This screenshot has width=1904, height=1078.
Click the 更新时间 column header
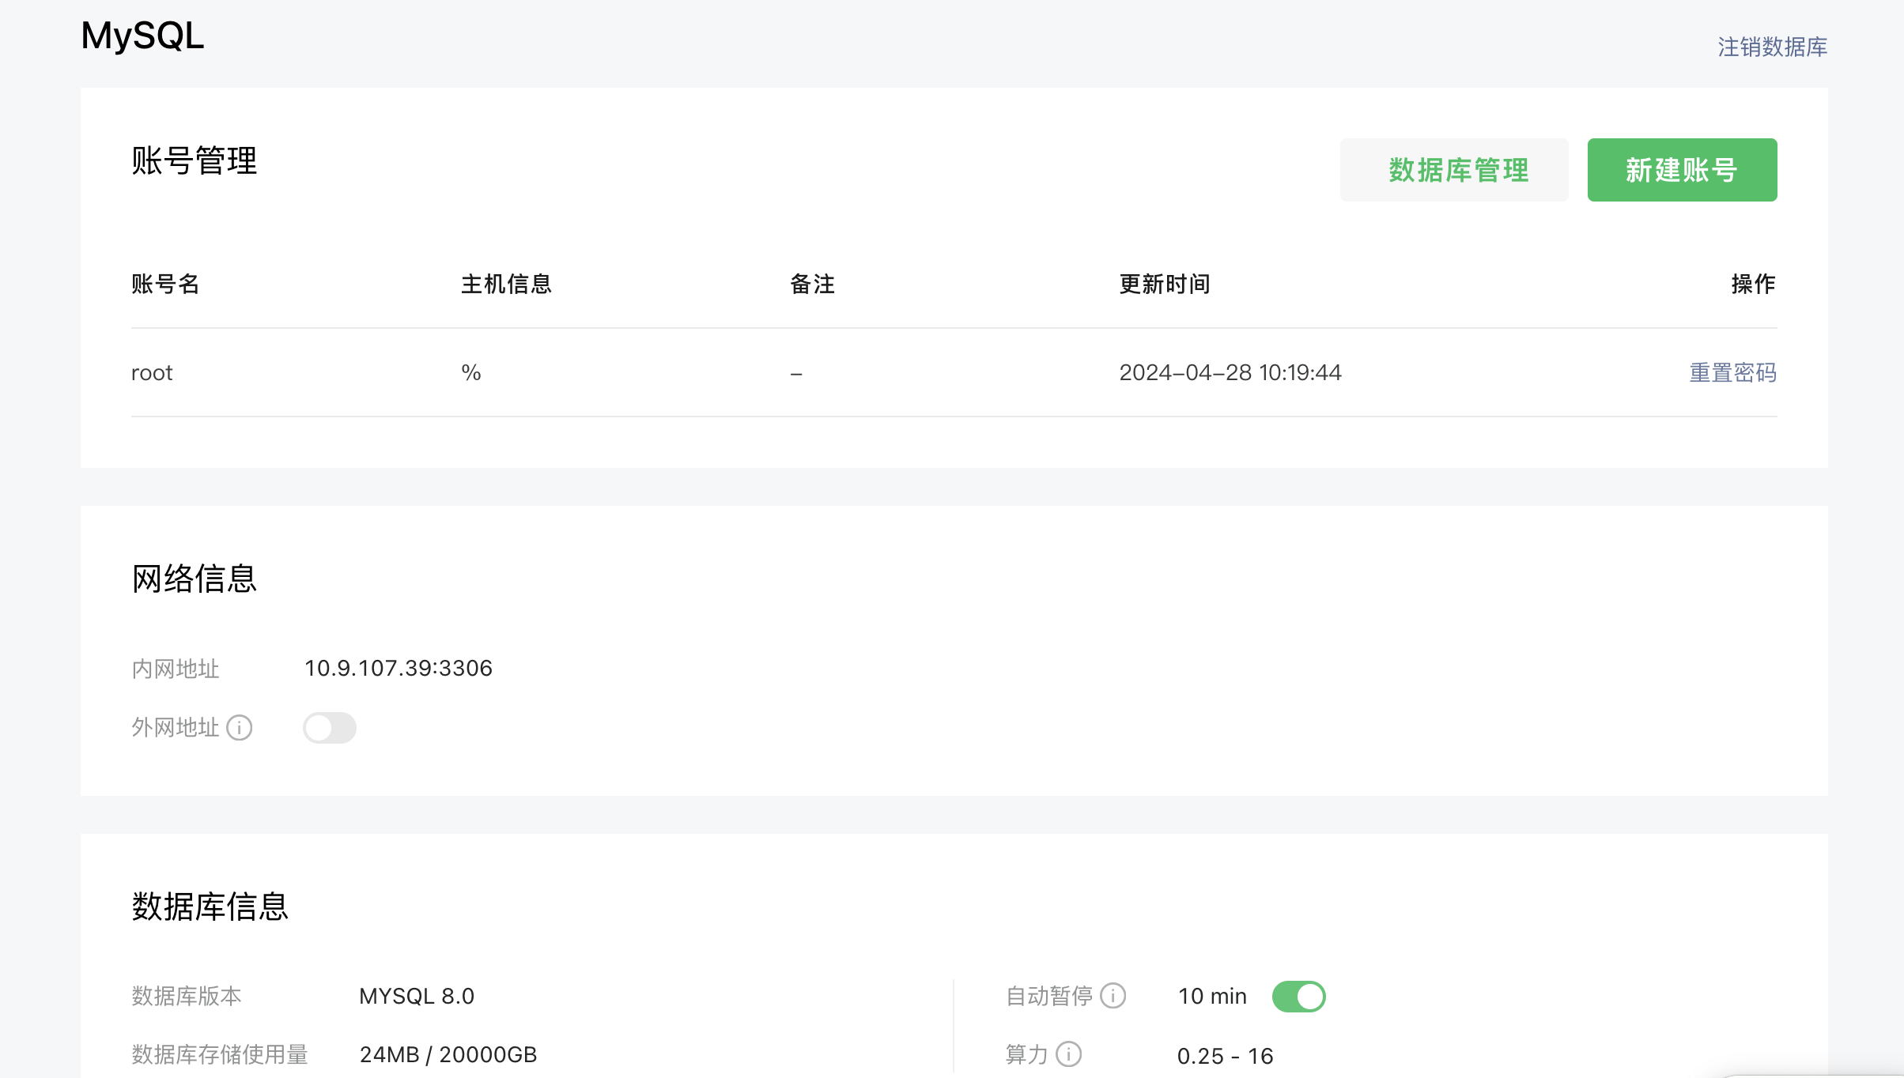(x=1164, y=284)
